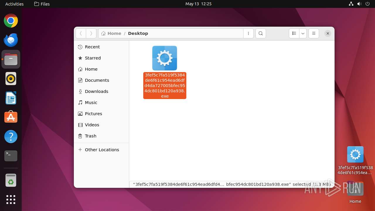Open the clock and calendar panel
Screen dimensions: 375x211
click(198, 4)
